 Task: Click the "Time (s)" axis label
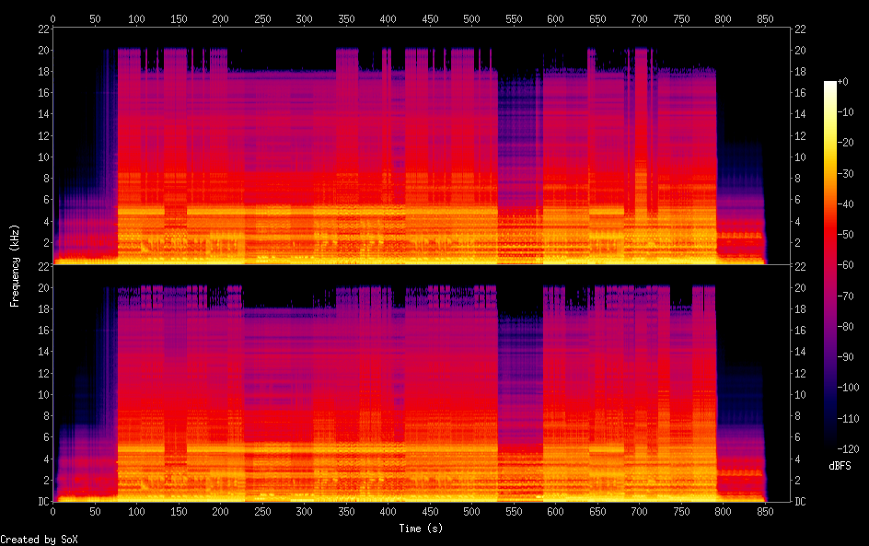tap(422, 528)
